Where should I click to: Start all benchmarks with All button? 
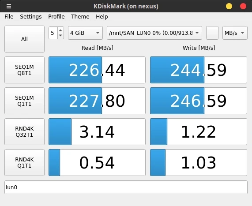(24, 39)
